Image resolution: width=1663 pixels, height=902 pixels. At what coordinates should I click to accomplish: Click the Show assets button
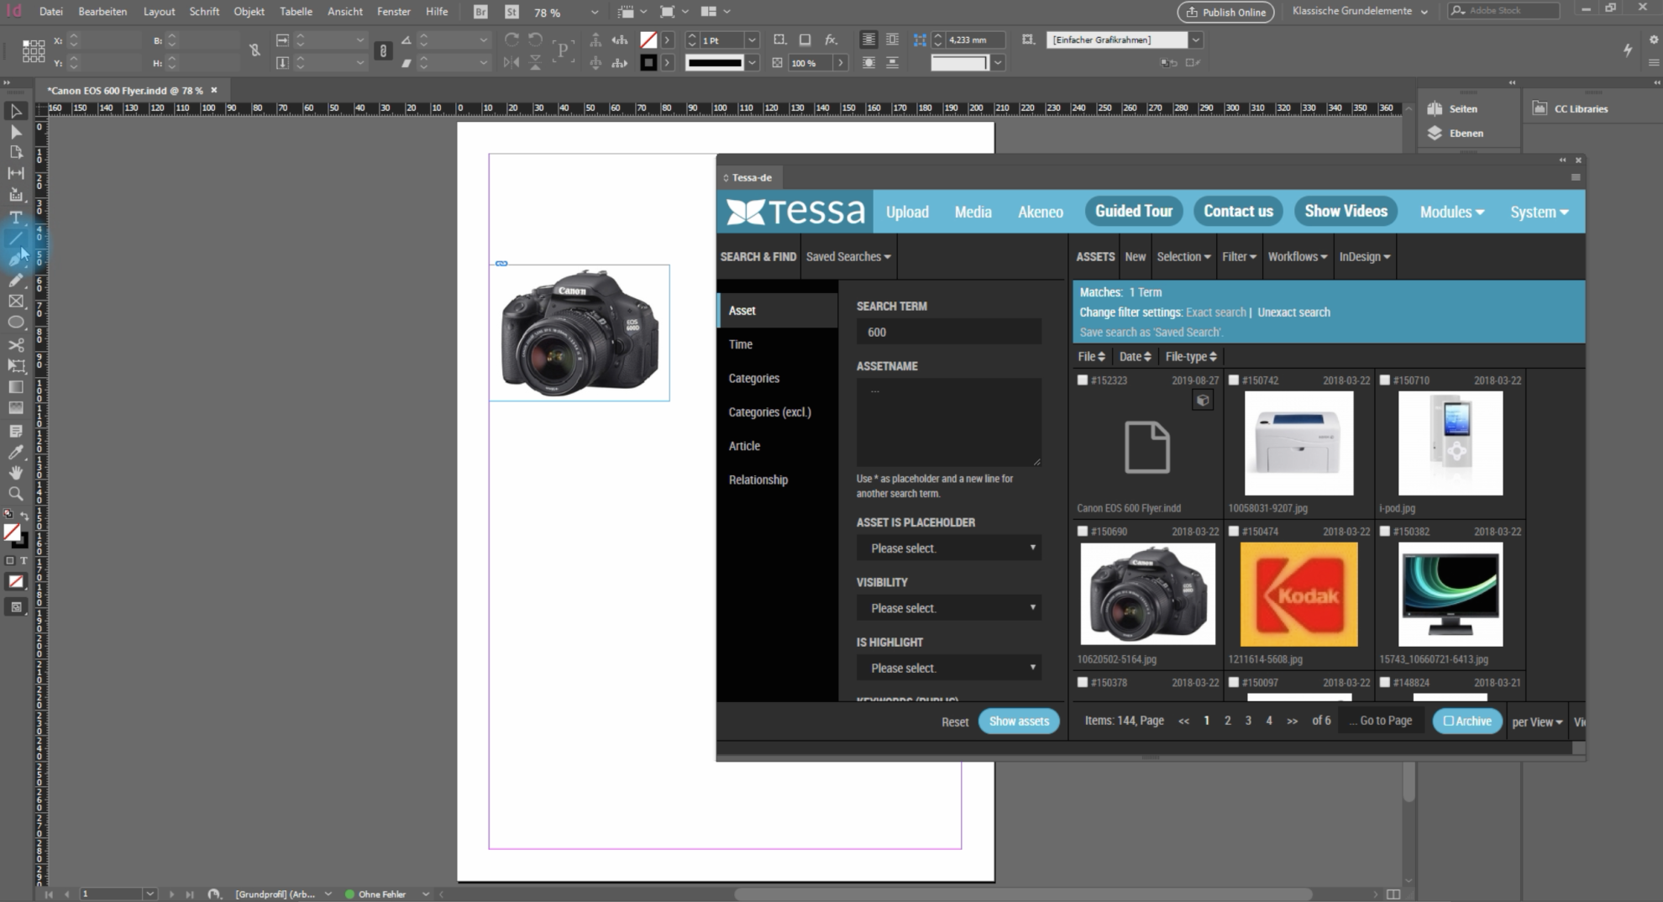1018,721
